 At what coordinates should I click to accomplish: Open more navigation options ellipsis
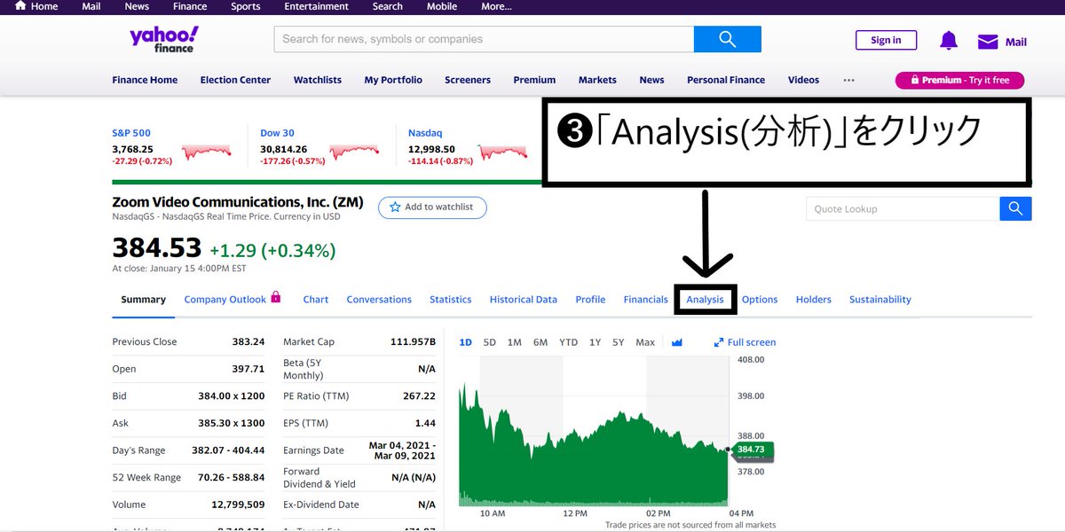click(x=849, y=80)
